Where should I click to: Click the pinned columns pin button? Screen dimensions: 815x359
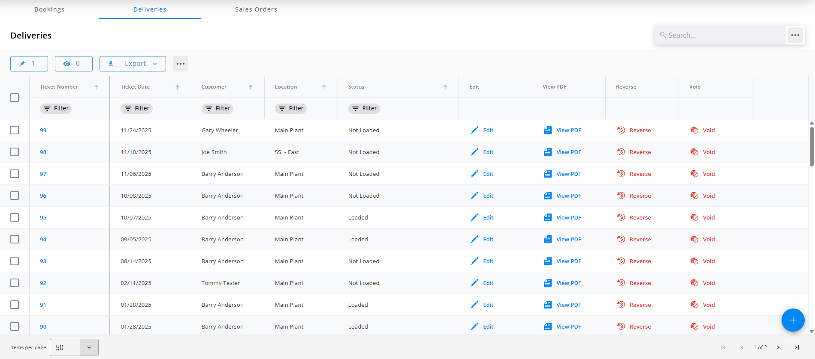point(29,64)
